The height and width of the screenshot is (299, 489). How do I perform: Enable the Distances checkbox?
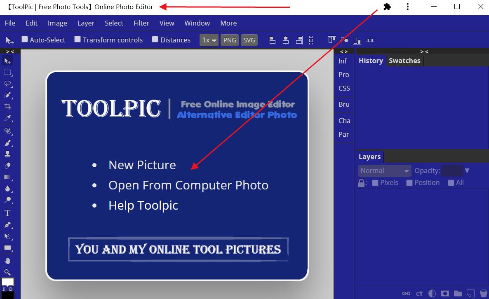pos(155,39)
